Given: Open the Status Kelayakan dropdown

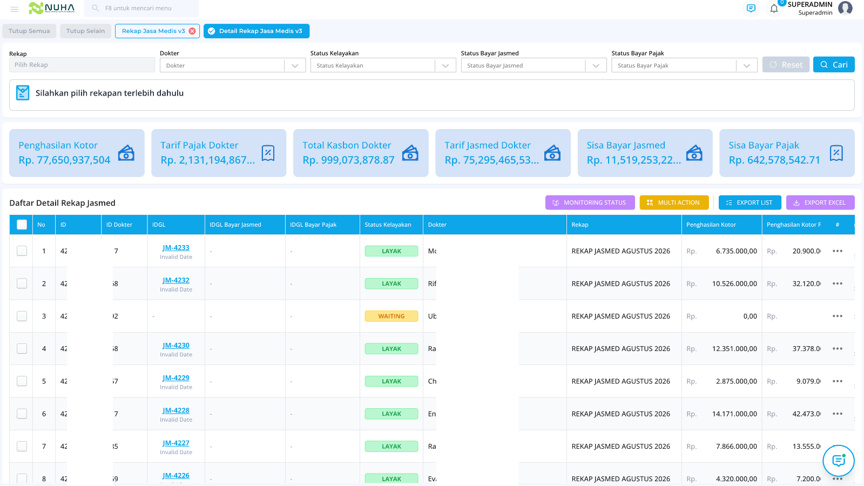Looking at the screenshot, I should pyautogui.click(x=383, y=65).
